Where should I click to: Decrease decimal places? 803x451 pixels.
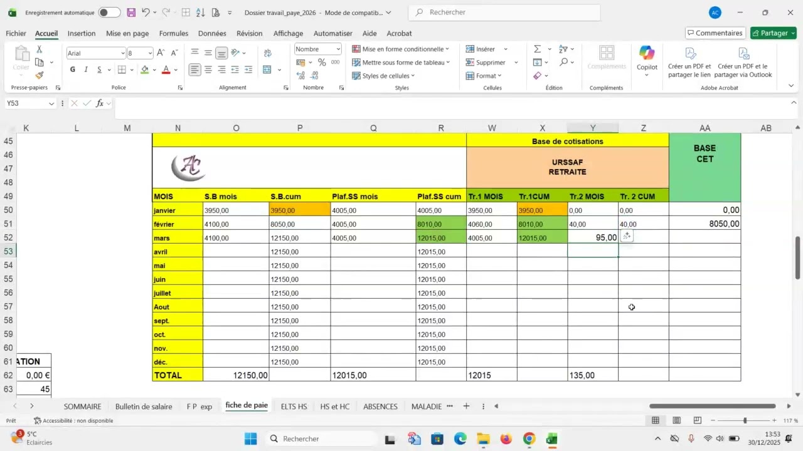pos(314,75)
